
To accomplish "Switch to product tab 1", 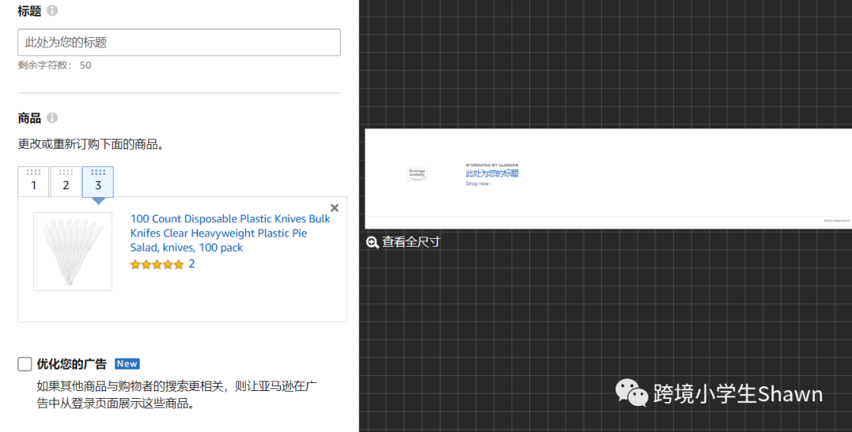I will pyautogui.click(x=33, y=185).
